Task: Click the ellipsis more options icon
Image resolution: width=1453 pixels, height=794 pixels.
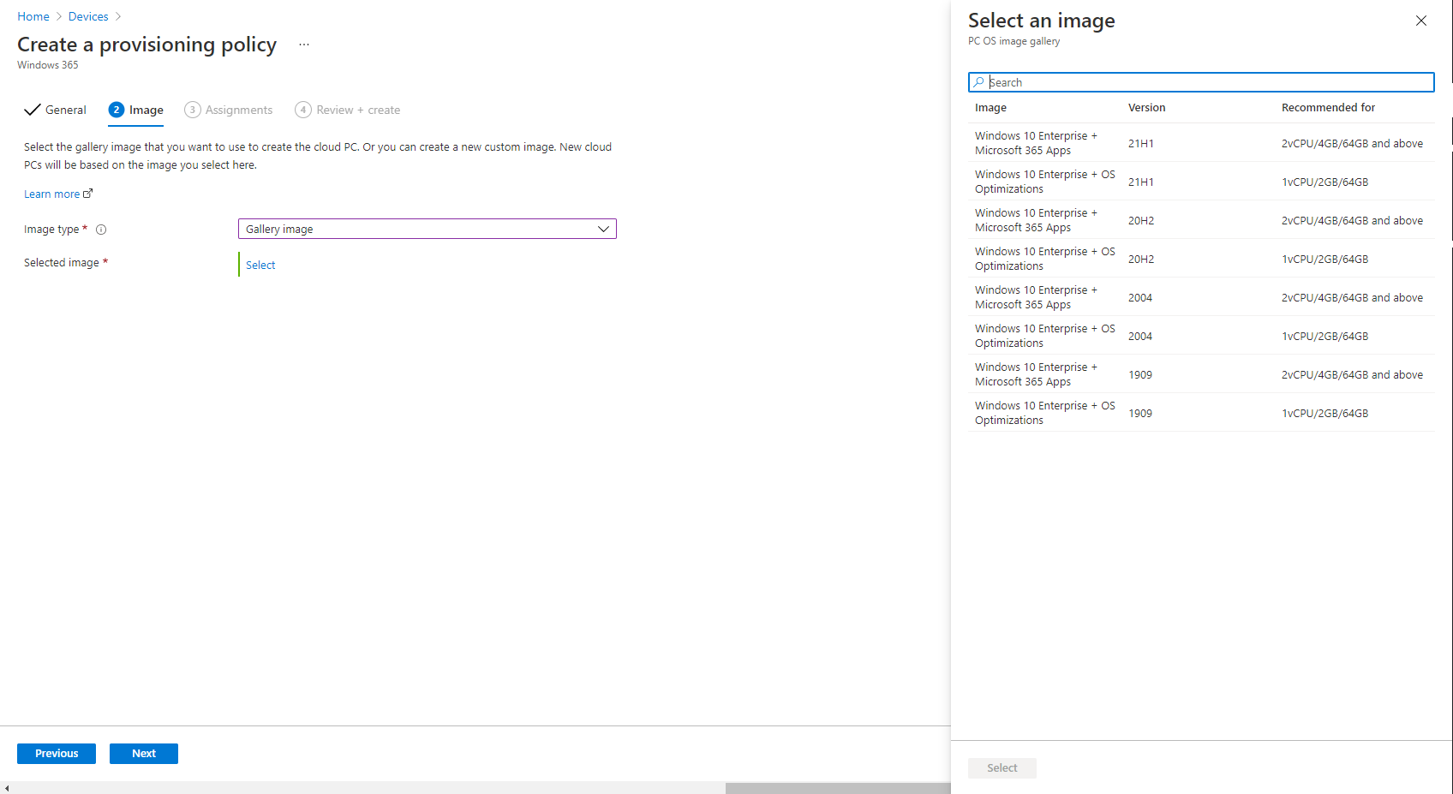Action: (304, 45)
